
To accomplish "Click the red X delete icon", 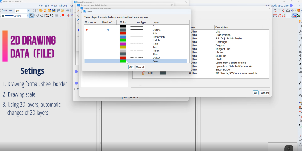I will (x=63, y=15).
